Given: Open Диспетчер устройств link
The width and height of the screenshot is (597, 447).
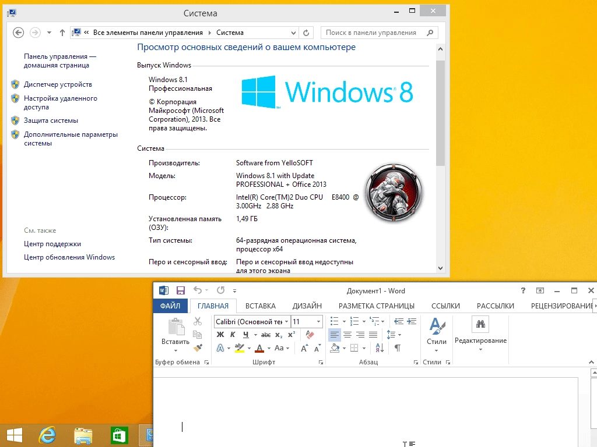Looking at the screenshot, I should click(x=58, y=84).
